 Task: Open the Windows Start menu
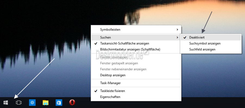[6, 103]
